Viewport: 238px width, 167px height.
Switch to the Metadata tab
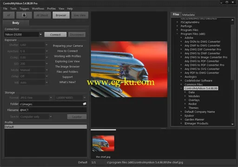[x=188, y=15]
